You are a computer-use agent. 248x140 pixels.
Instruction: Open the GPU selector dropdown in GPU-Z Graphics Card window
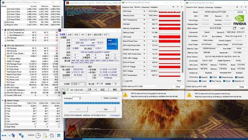point(203,87)
